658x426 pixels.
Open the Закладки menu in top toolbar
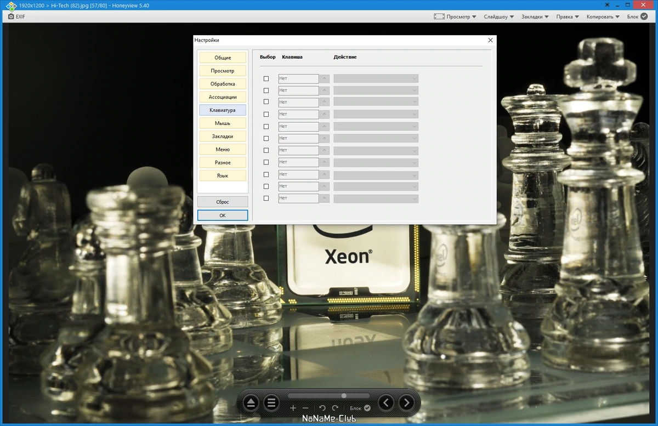(x=535, y=16)
